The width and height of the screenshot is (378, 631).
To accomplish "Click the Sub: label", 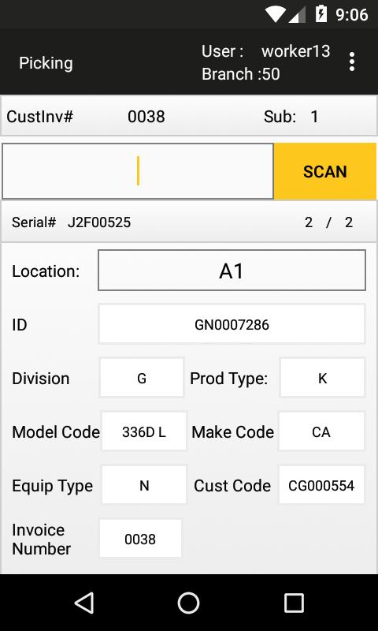I will coord(280,117).
